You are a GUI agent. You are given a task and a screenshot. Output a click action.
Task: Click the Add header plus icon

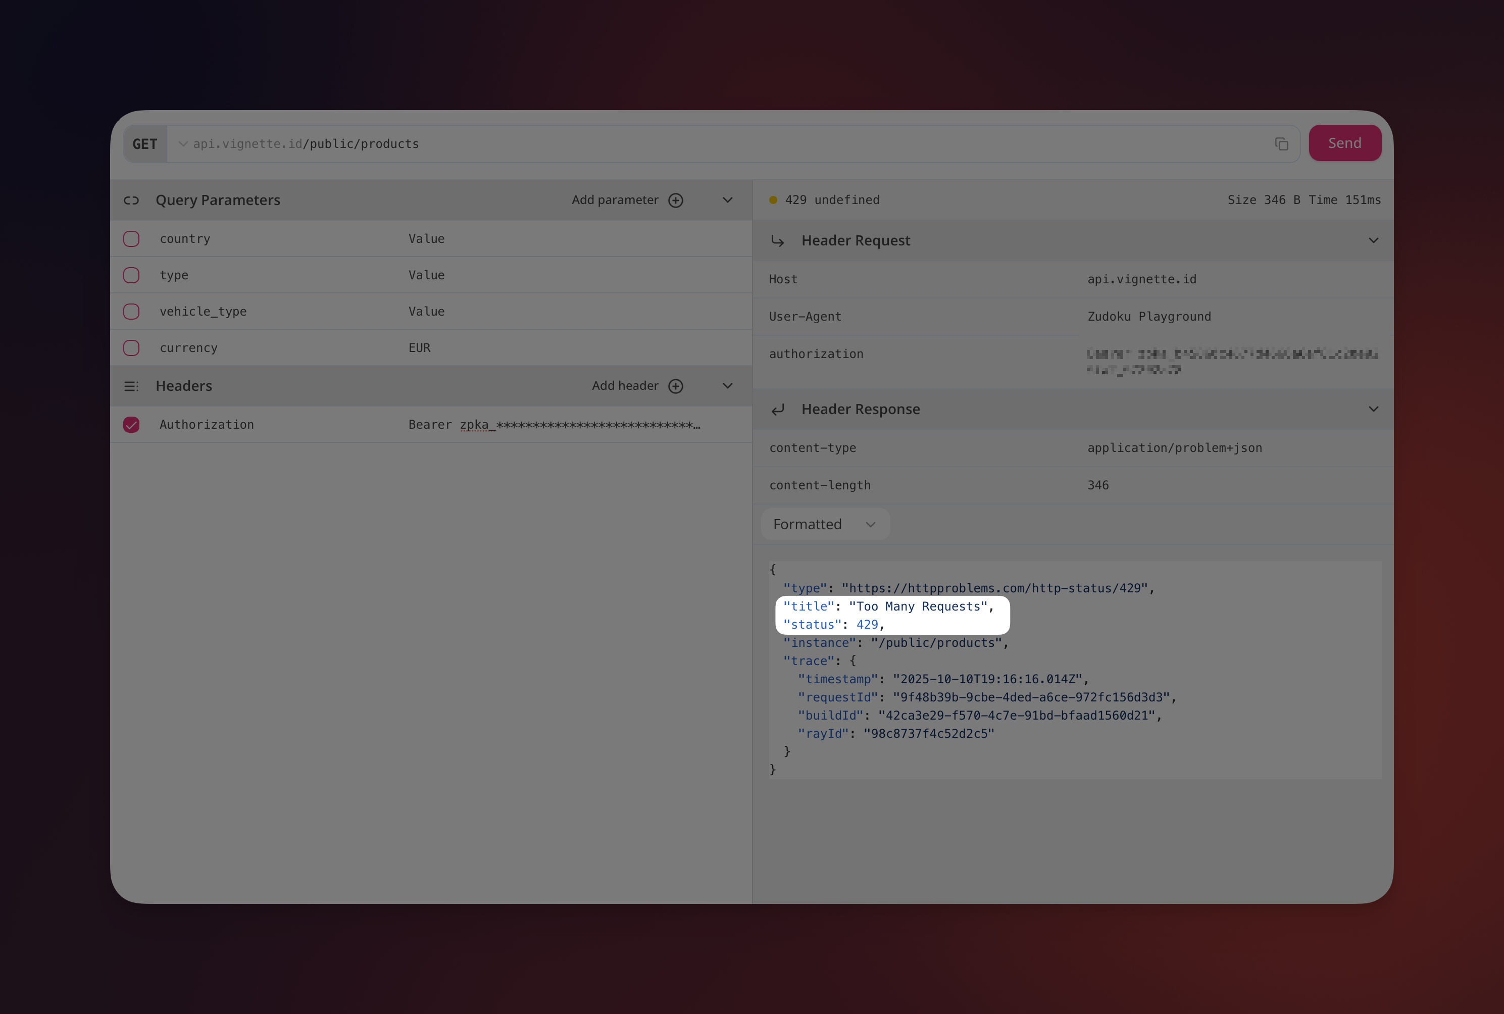point(676,386)
